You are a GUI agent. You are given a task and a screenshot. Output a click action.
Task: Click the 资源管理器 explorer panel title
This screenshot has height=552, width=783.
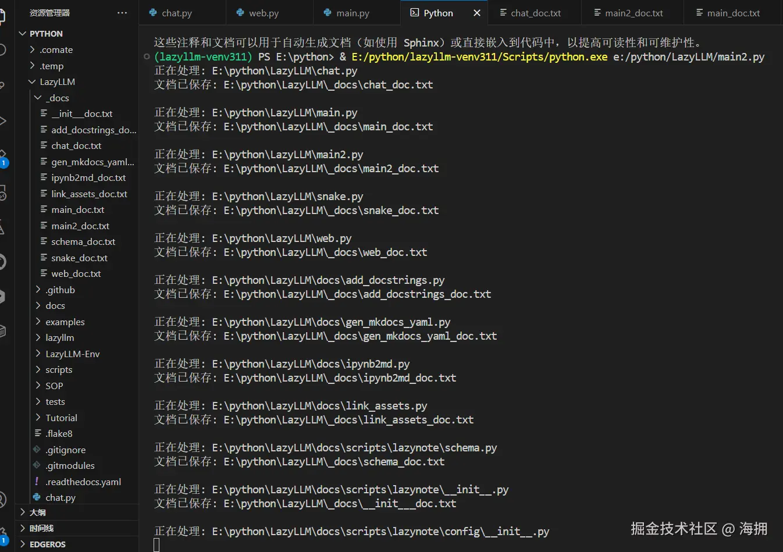(x=49, y=12)
